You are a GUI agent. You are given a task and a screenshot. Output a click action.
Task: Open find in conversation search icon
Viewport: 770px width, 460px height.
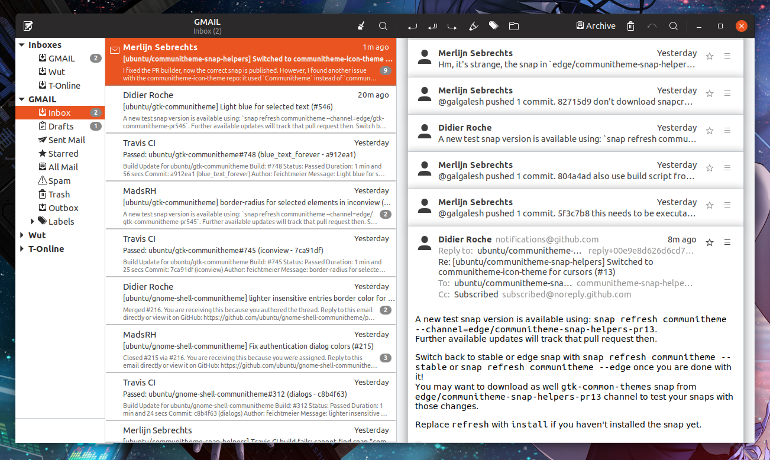pos(674,26)
